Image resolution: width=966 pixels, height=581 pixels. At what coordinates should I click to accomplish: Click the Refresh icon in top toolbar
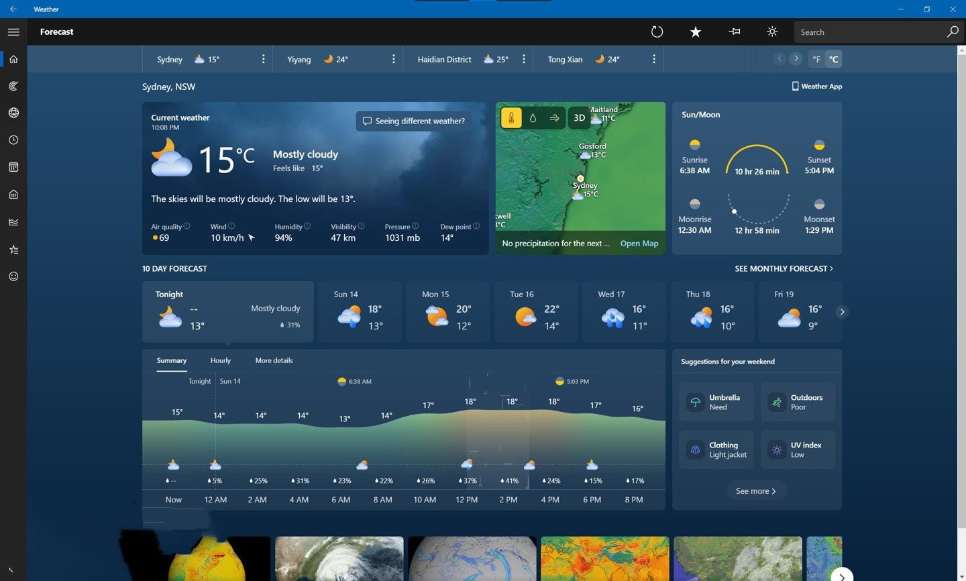tap(657, 32)
